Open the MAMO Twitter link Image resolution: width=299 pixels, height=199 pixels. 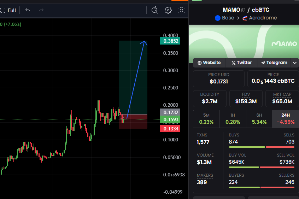point(242,63)
